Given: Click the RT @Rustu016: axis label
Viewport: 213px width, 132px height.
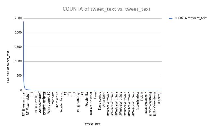Looking at the screenshot, I should (x=36, y=102).
